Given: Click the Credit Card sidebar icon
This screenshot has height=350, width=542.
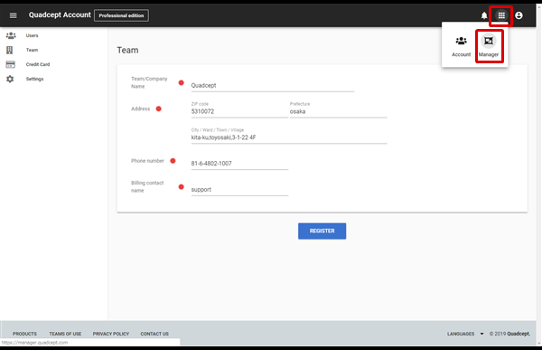Looking at the screenshot, I should (10, 64).
